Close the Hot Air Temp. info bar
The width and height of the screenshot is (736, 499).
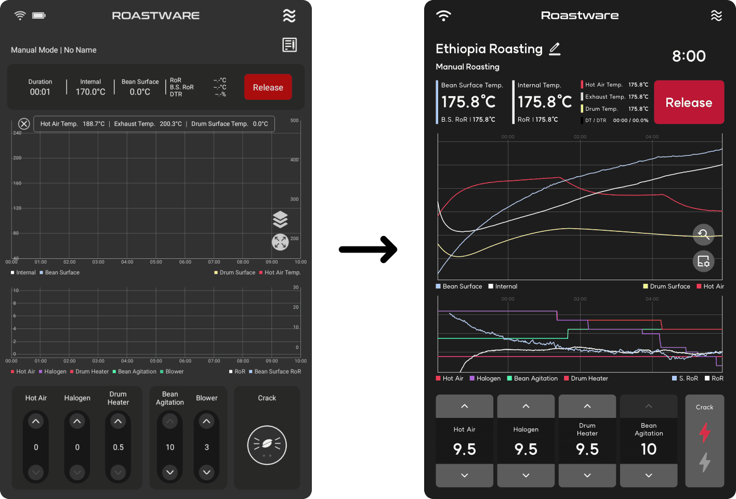(24, 124)
